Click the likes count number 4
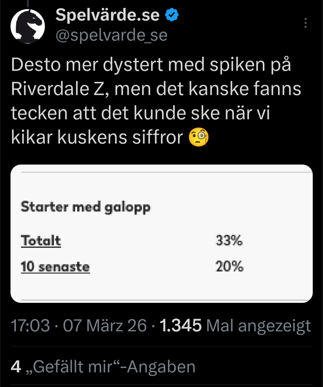The width and height of the screenshot is (323, 387). tap(16, 367)
